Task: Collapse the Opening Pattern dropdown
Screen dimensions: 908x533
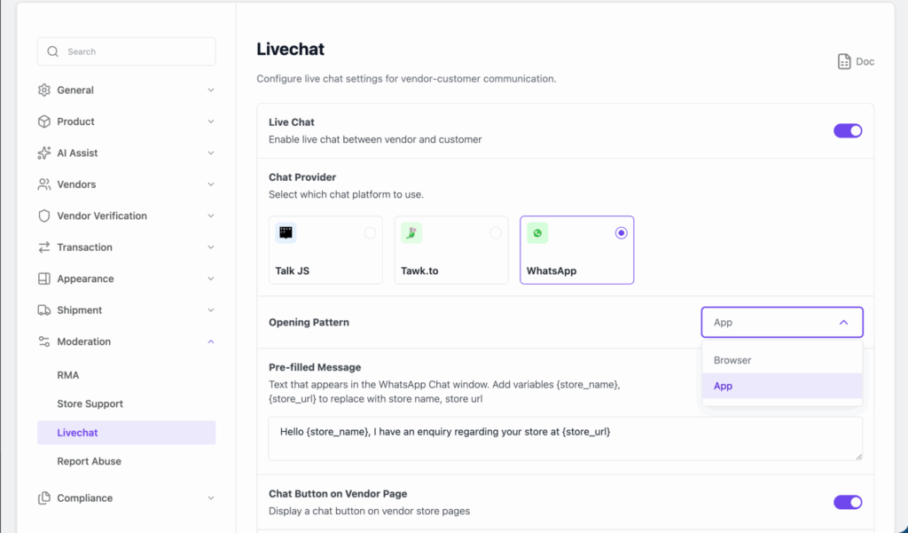Action: point(843,323)
